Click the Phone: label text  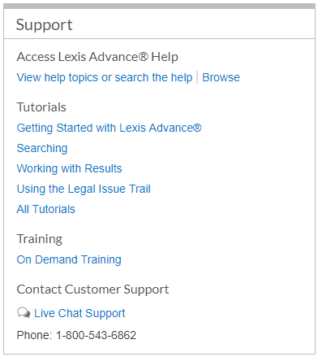(34, 335)
